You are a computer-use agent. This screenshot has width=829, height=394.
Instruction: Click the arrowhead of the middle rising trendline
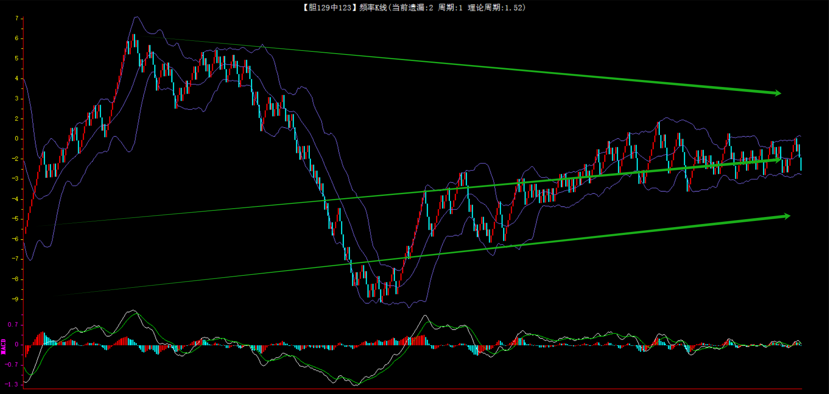coord(778,160)
